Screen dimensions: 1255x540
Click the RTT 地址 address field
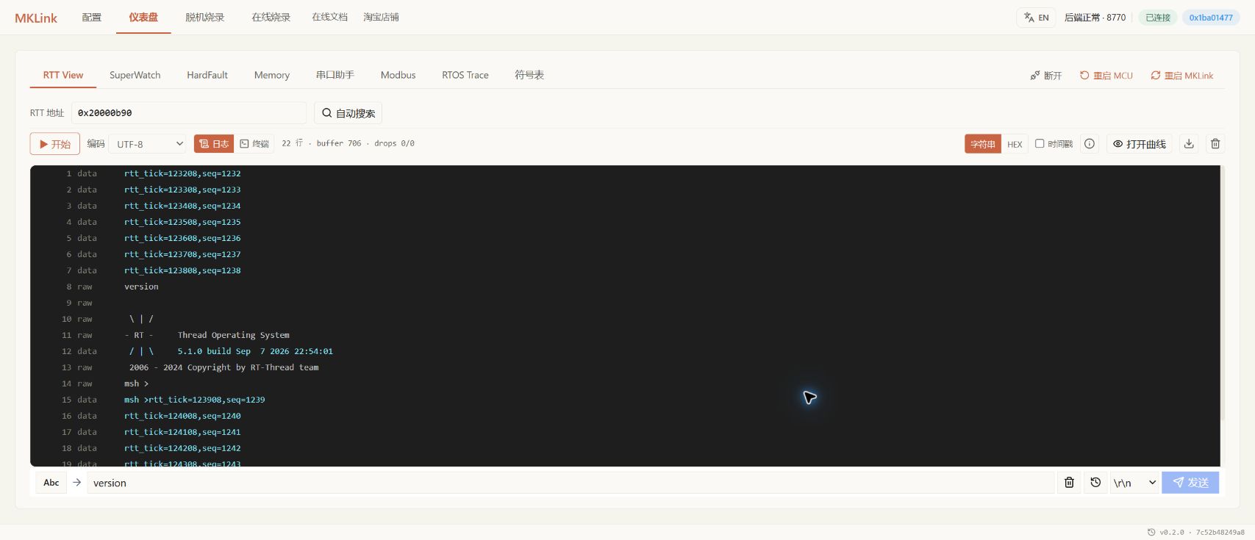coord(189,113)
